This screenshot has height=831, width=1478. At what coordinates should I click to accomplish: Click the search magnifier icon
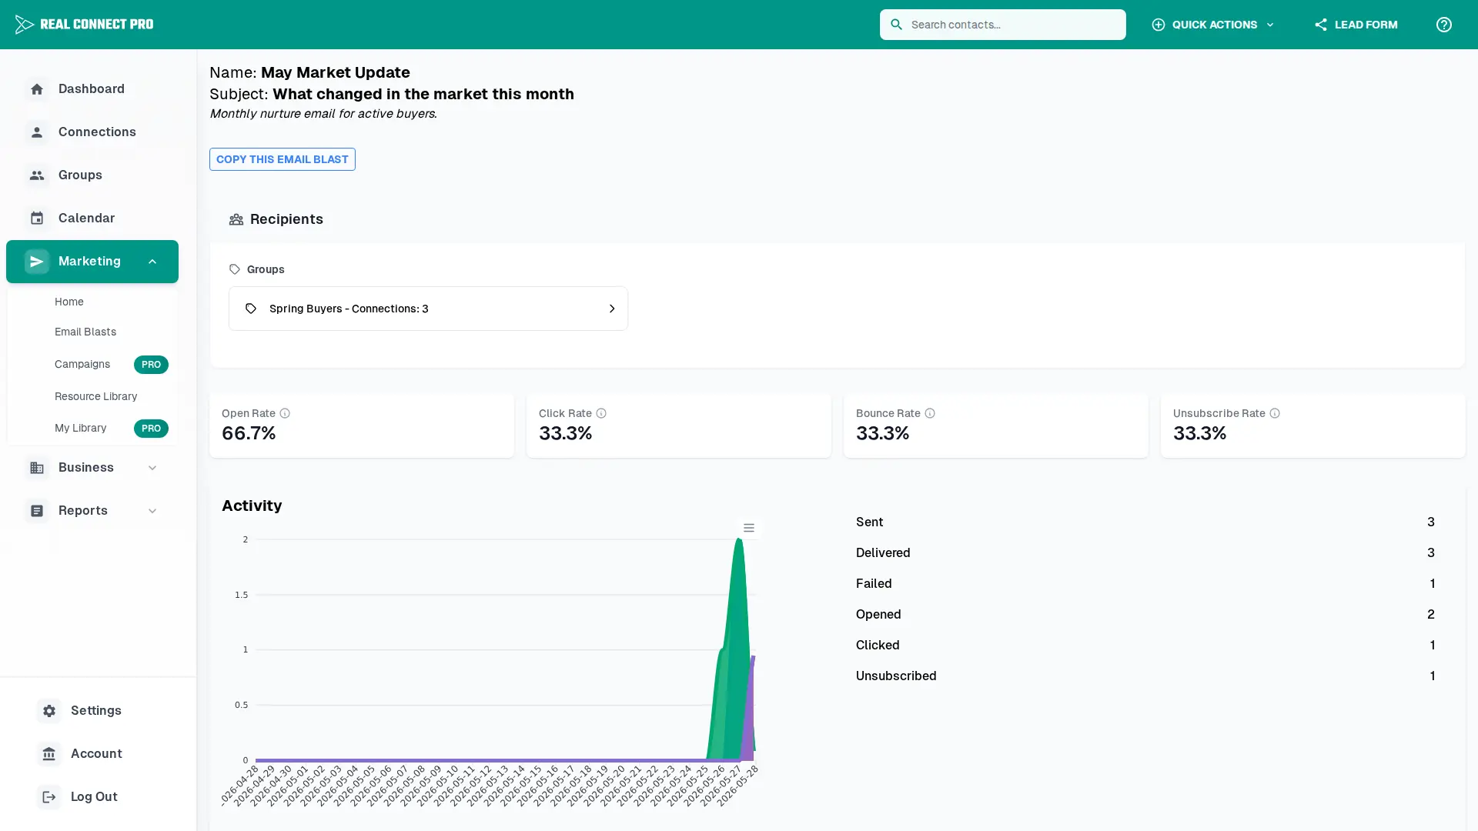[x=896, y=25]
